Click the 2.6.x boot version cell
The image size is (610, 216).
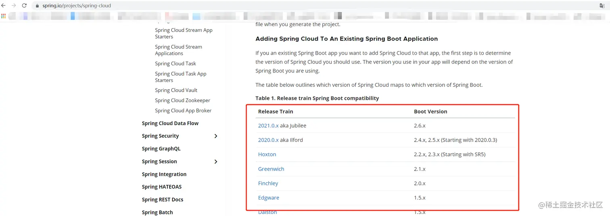[420, 125]
